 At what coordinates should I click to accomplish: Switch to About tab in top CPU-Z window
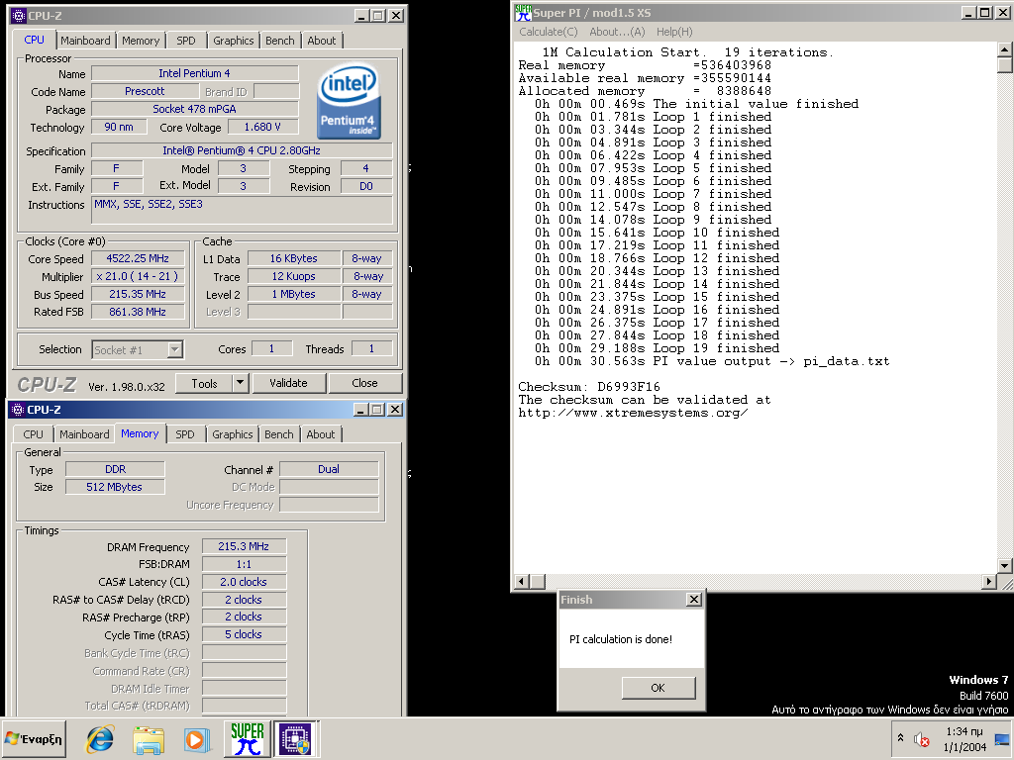coord(322,40)
